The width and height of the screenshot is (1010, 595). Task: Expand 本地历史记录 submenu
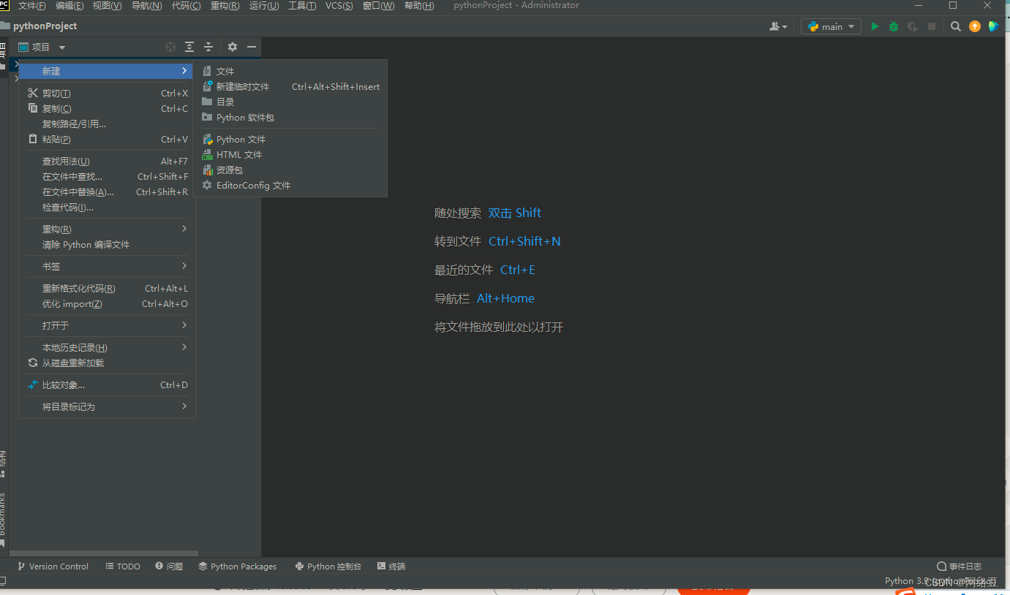click(x=107, y=347)
